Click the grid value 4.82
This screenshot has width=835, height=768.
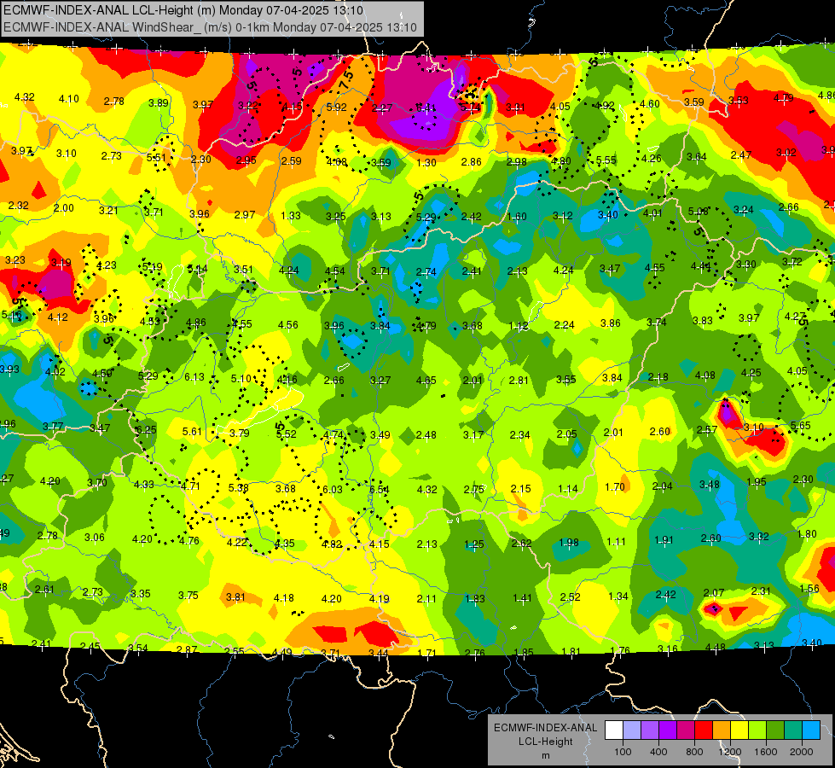coord(332,544)
